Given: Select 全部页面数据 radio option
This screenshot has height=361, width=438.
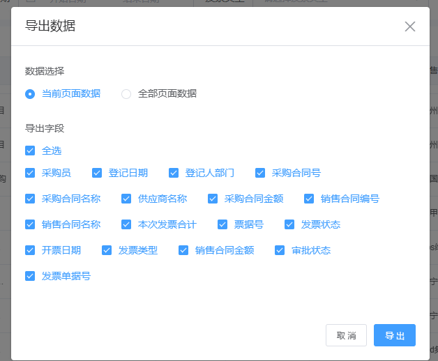Looking at the screenshot, I should 126,94.
